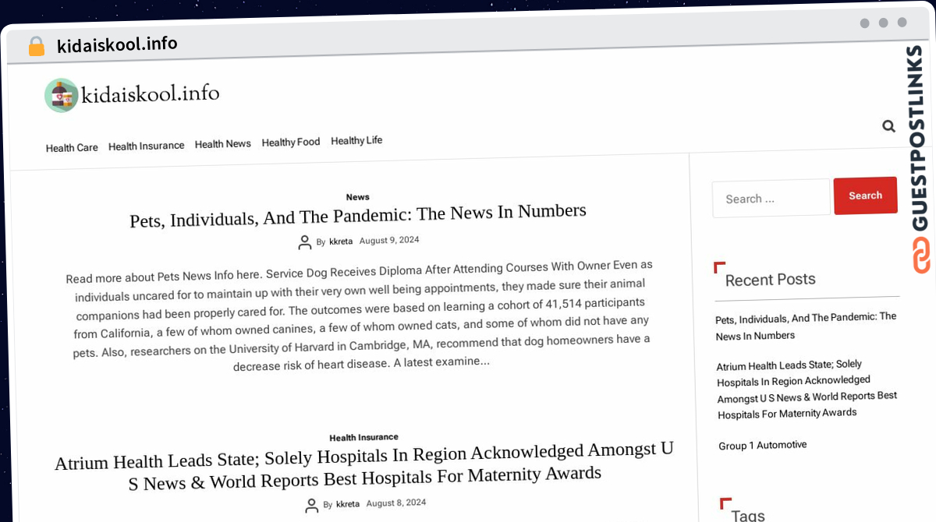This screenshot has width=936, height=522.
Task: Click the author avatar icon beside the August 8 post
Action: pyautogui.click(x=312, y=506)
